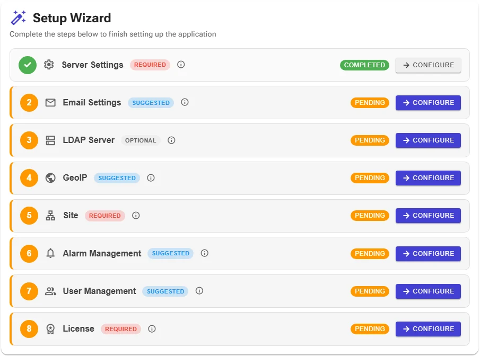Viewport: 480px width, 356px height.
Task: Click the bell icon for Alarm Management
Action: pyautogui.click(x=50, y=253)
